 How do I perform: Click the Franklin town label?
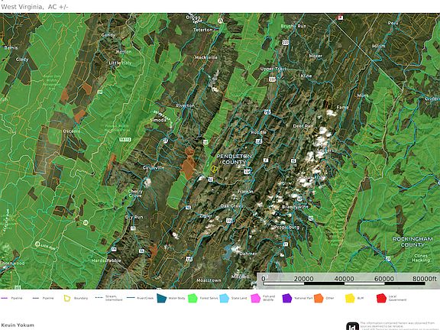click(245, 192)
